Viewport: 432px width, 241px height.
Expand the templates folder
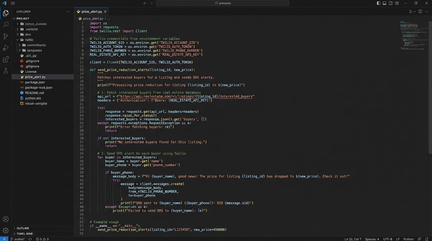[34, 51]
